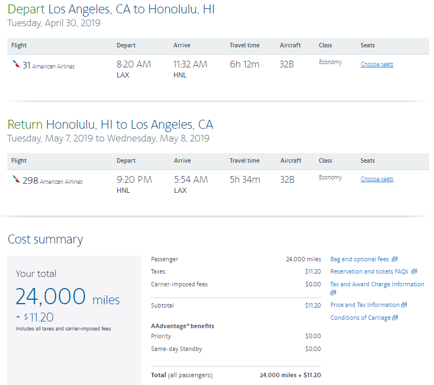Viewport: 434px width, 385px height.
Task: Click external-link icon beside Bag and optional fees
Action: 394,259
